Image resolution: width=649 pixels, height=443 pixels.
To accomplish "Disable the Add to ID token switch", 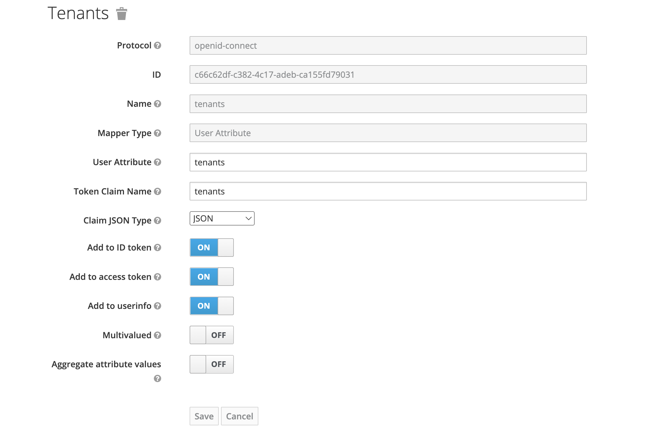I will 212,247.
